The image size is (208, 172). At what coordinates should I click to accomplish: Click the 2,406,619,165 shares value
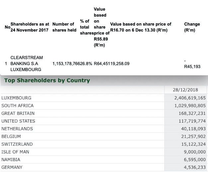[x=190, y=98]
